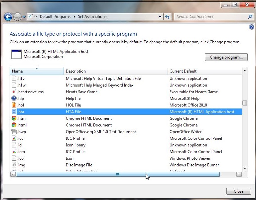Screen dimensions: 256x200
Task: Click the .hlp extension name
Action: 21,99
